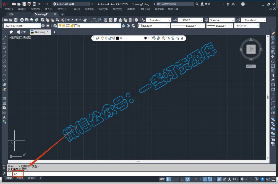Expand the ISO-25 dimension style dropdown
This screenshot has height=184, width=278.
point(201,20)
